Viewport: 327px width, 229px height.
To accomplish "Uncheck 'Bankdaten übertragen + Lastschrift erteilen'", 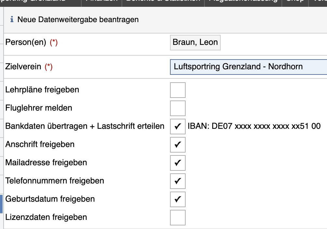I will tap(178, 127).
